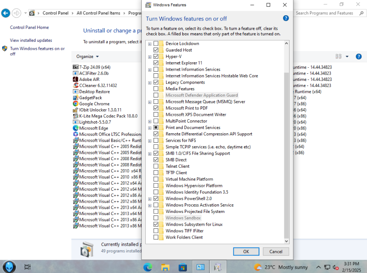367x273 pixels.
Task: Open the Control Panel Home link
Action: coord(29,27)
